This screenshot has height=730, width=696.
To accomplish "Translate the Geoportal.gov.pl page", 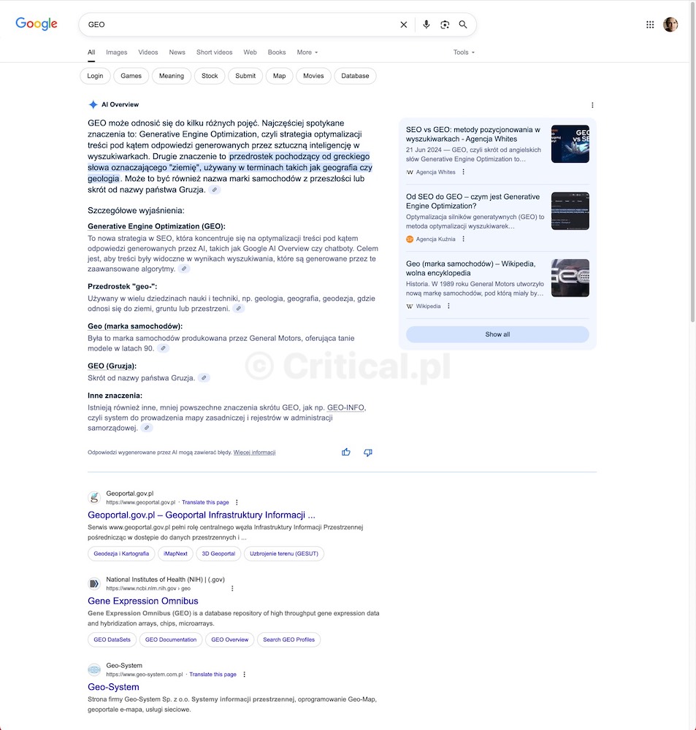I will (x=205, y=502).
